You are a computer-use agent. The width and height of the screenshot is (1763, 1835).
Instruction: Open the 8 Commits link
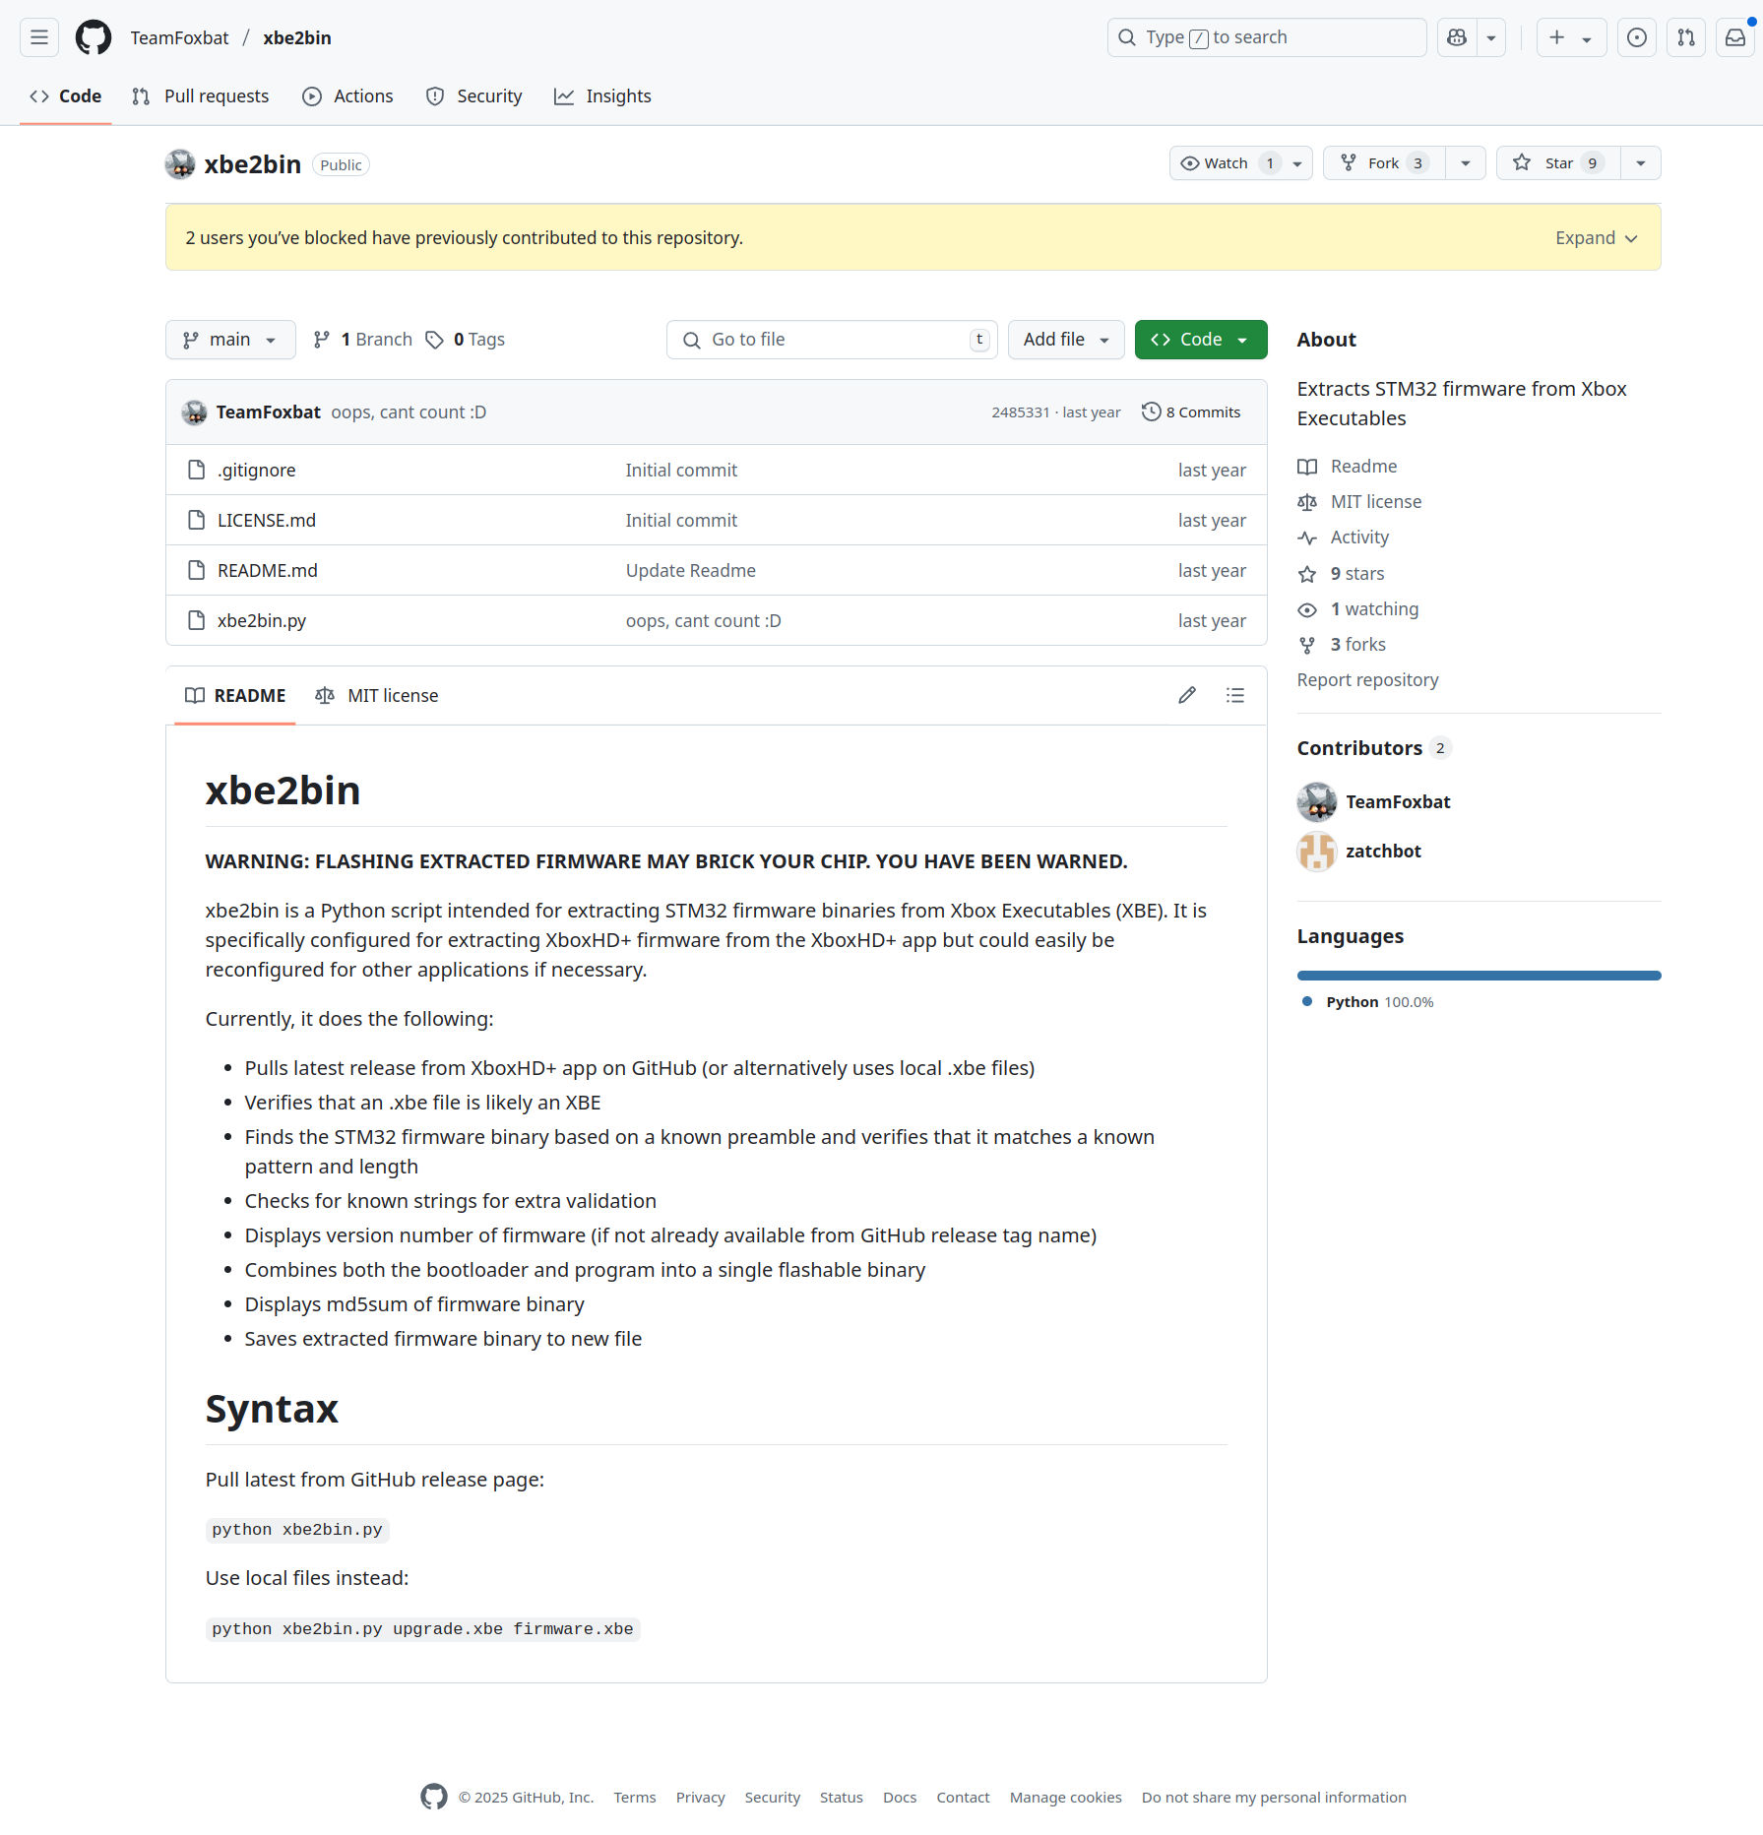(x=1192, y=412)
